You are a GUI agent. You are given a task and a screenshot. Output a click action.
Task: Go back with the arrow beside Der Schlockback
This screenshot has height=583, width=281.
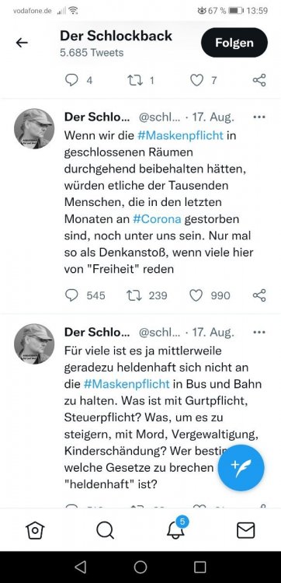[22, 43]
